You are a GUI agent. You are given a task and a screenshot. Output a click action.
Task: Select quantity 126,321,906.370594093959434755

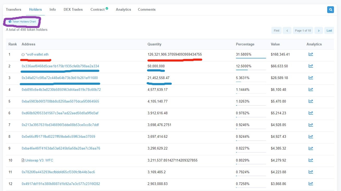click(x=175, y=54)
